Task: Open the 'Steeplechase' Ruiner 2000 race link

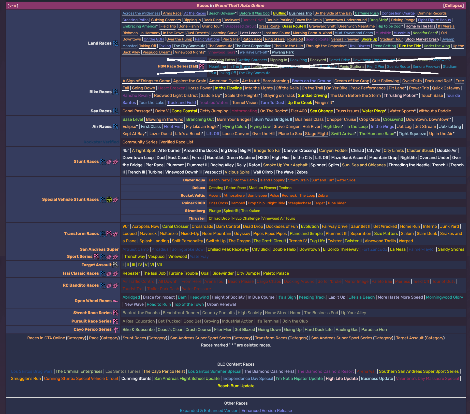Action: 299,203
